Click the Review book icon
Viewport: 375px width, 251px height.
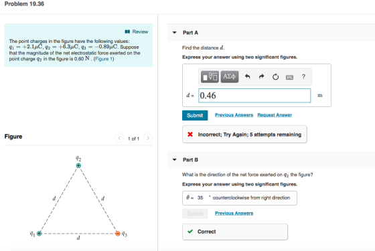coord(127,31)
